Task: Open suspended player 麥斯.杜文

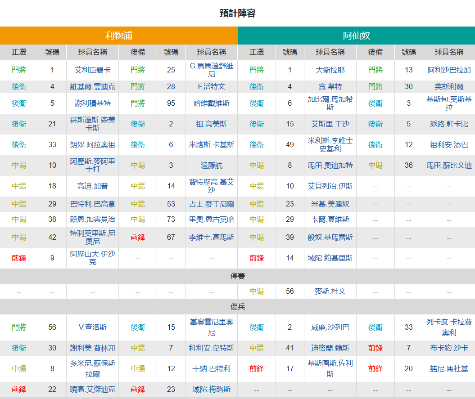Action: [330, 291]
